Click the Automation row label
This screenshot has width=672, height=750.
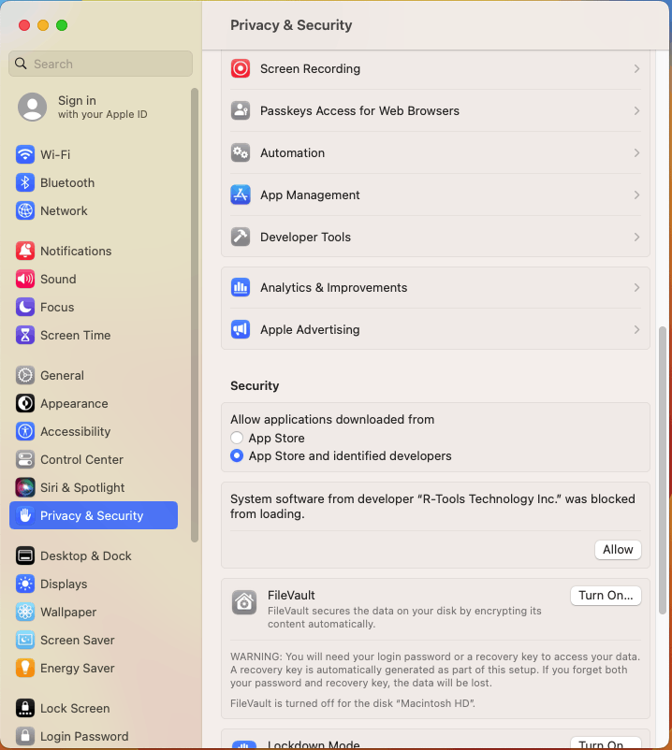pos(292,153)
